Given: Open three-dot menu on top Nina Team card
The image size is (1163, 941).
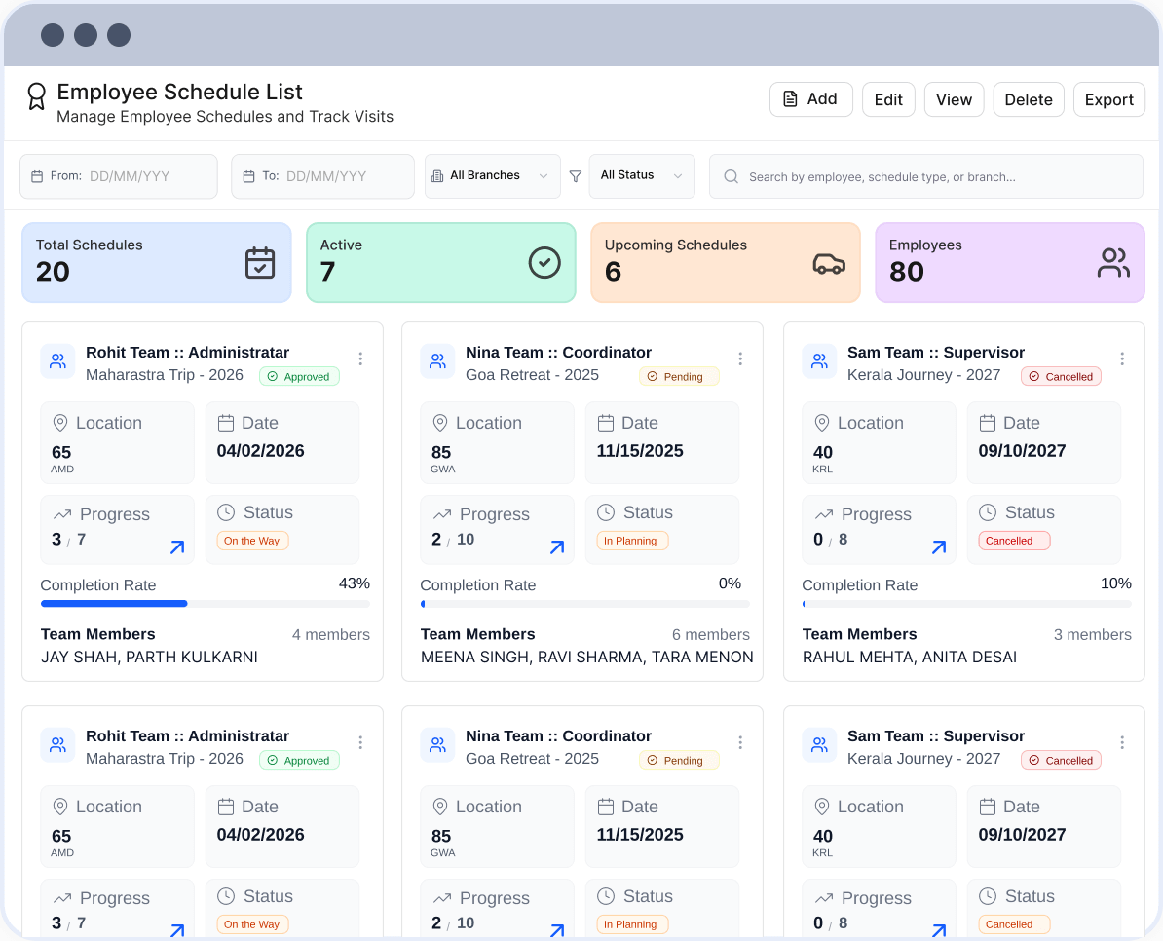Looking at the screenshot, I should 740,358.
